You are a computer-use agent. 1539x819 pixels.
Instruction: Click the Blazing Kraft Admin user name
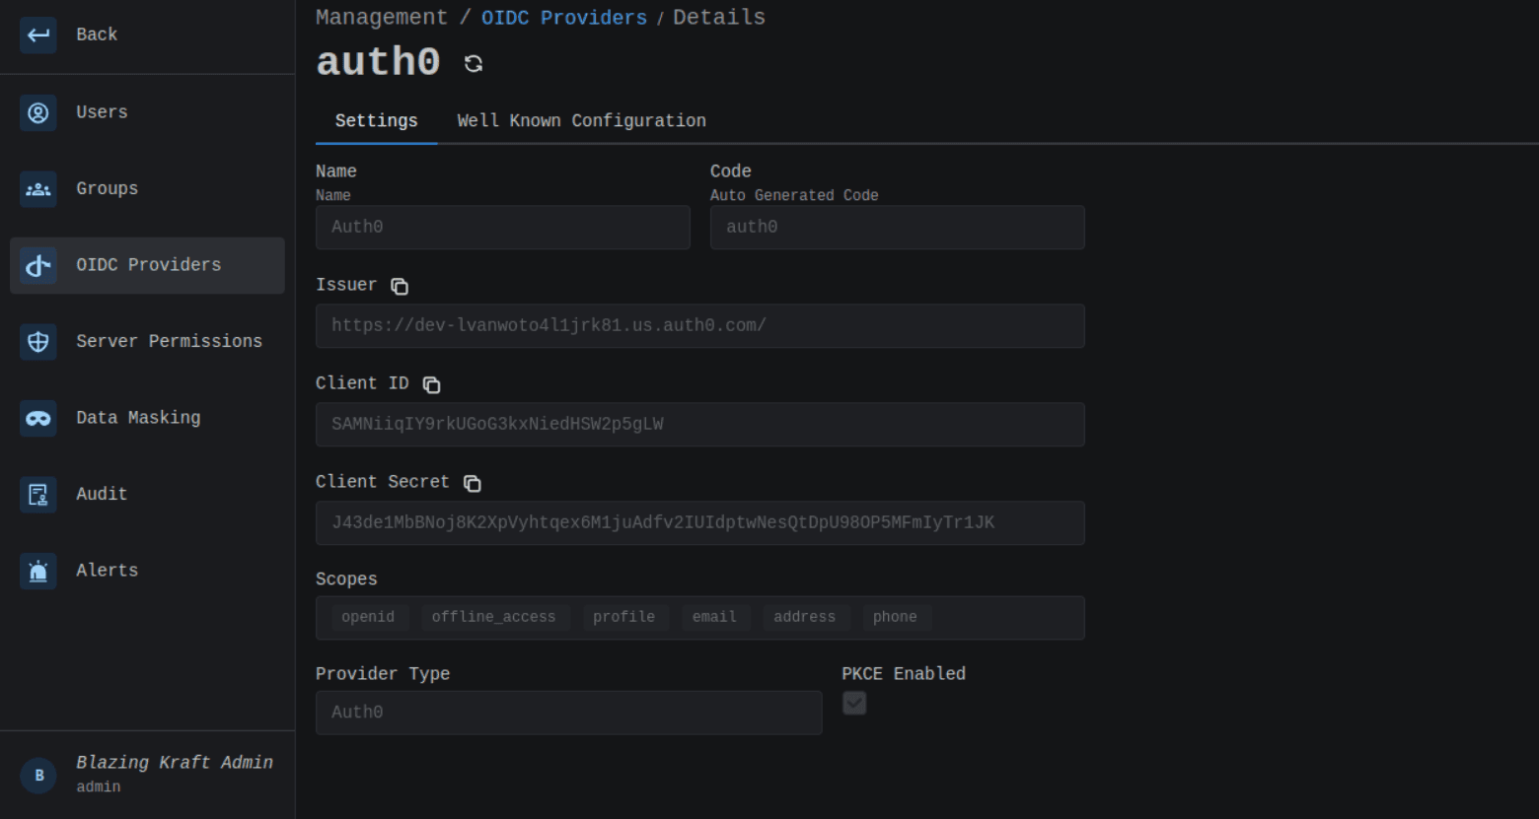pyautogui.click(x=175, y=763)
